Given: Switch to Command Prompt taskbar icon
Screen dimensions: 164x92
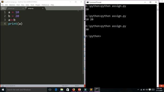Looking at the screenshot, I should pyautogui.click(x=97, y=90).
